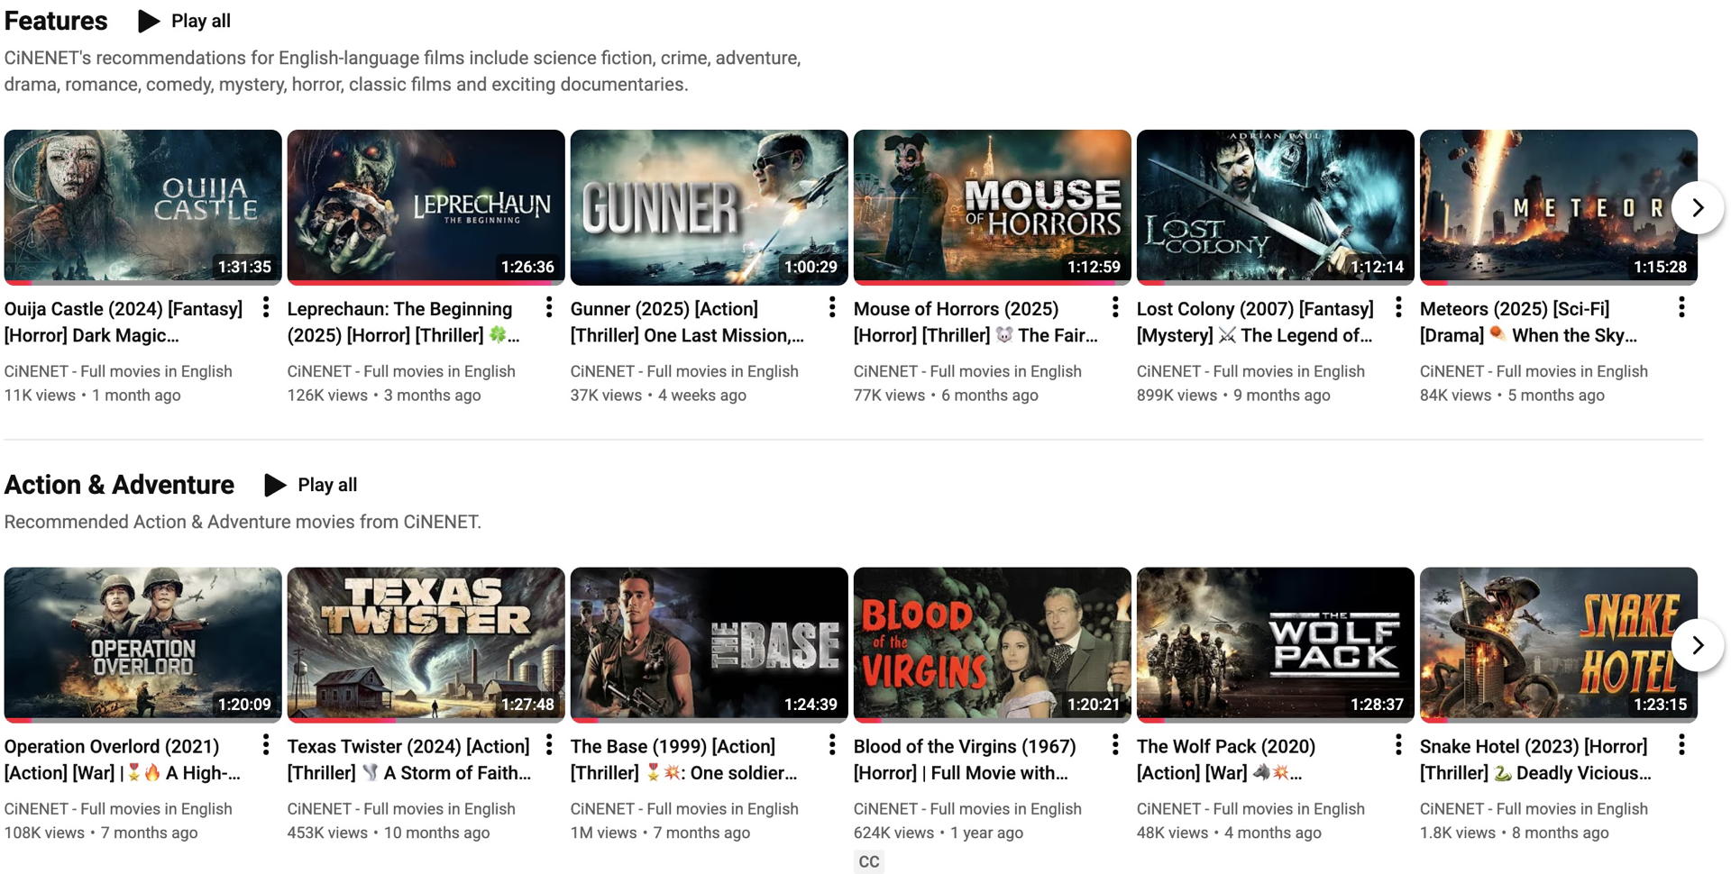Open three-dot menu for Operation Overlord
The width and height of the screenshot is (1731, 874).
coord(265,745)
